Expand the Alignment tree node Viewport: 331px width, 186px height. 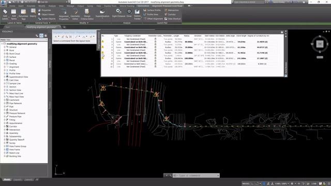tap(5, 67)
